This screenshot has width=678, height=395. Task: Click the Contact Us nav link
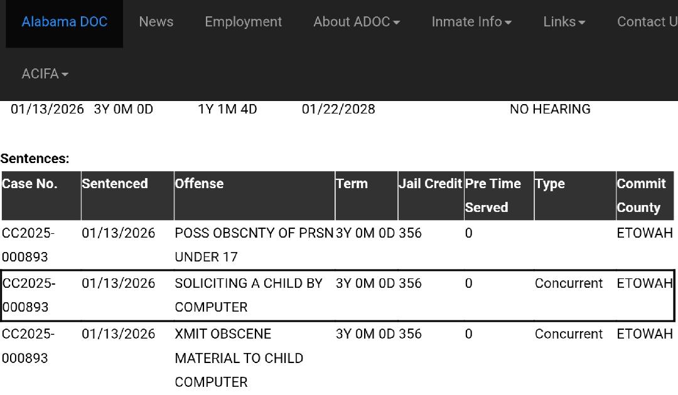647,22
